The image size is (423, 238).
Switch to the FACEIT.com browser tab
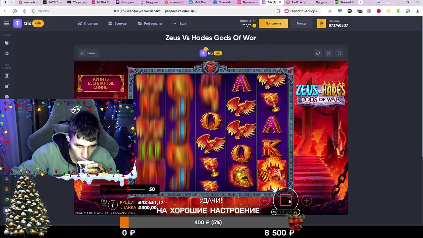[x=52, y=2]
